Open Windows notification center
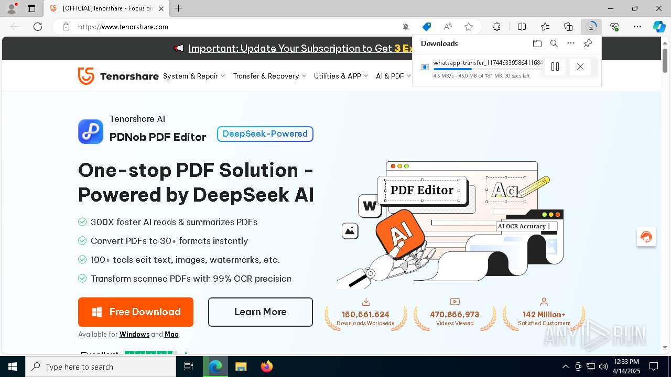 [x=654, y=367]
